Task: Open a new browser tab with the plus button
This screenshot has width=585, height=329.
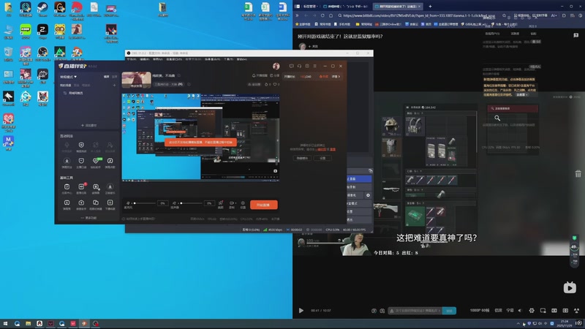Action: [430, 7]
